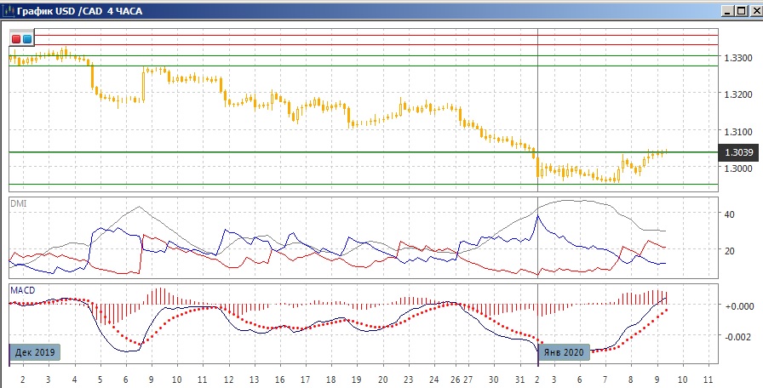Click the DMI scale value 20
The image size is (763, 388).
729,251
